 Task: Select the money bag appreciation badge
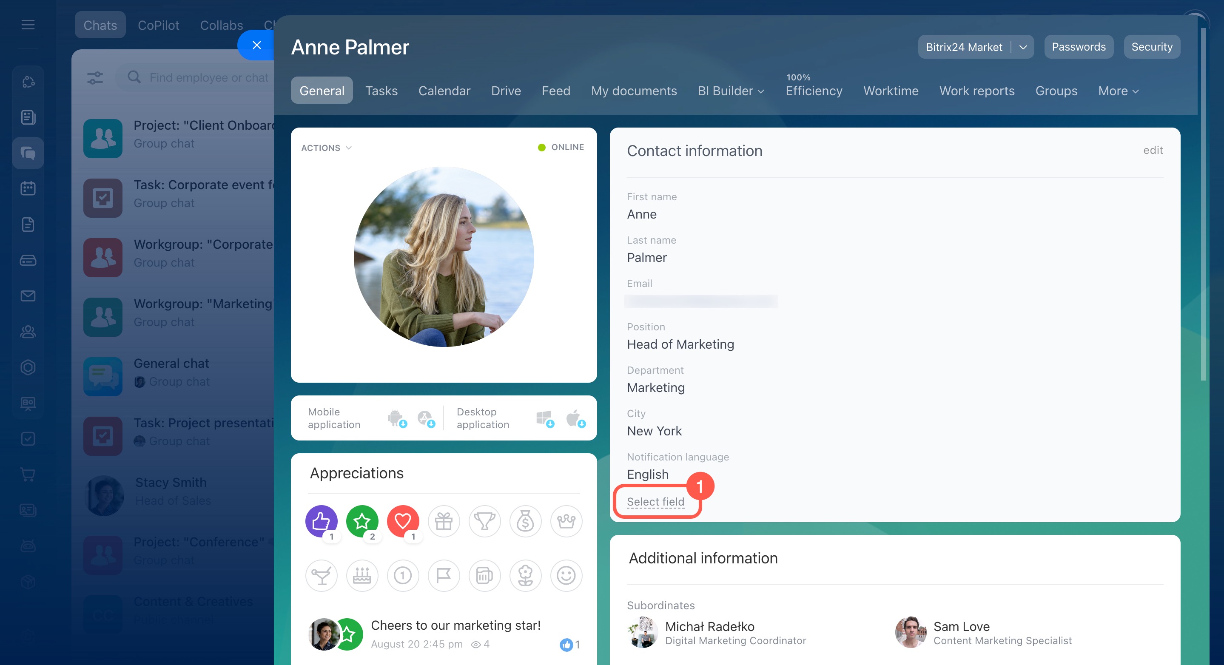(526, 521)
